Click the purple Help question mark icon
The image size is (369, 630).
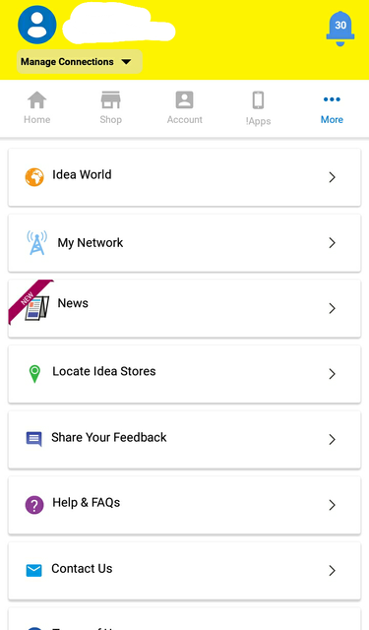click(34, 505)
